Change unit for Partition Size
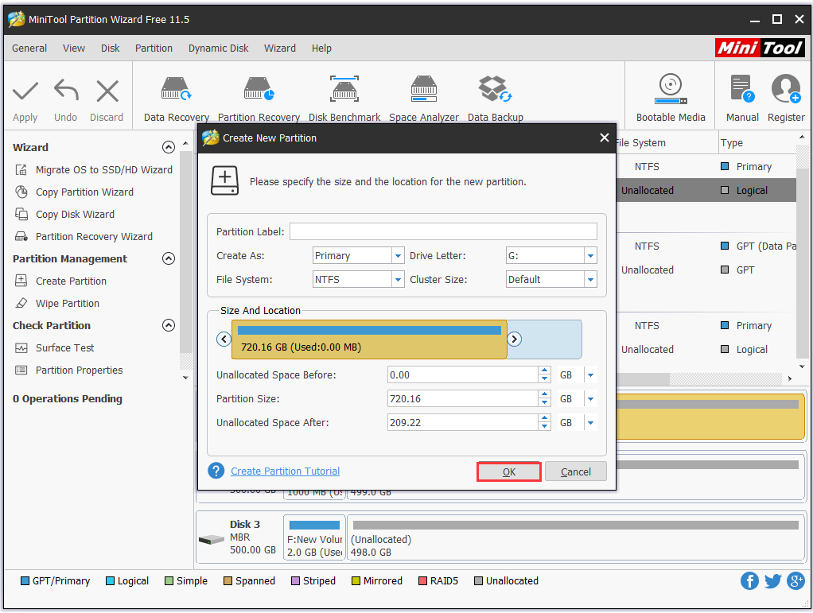This screenshot has width=813, height=613. point(590,399)
